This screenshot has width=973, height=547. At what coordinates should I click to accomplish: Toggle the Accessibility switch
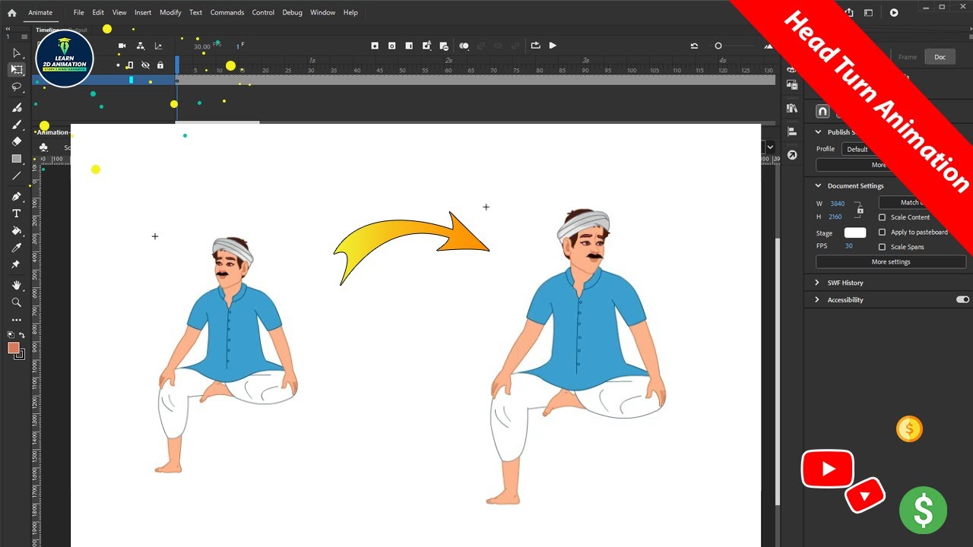962,299
